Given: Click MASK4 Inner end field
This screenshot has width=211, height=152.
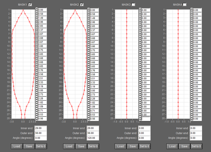Looking at the screenshot, I should pos(196,128).
